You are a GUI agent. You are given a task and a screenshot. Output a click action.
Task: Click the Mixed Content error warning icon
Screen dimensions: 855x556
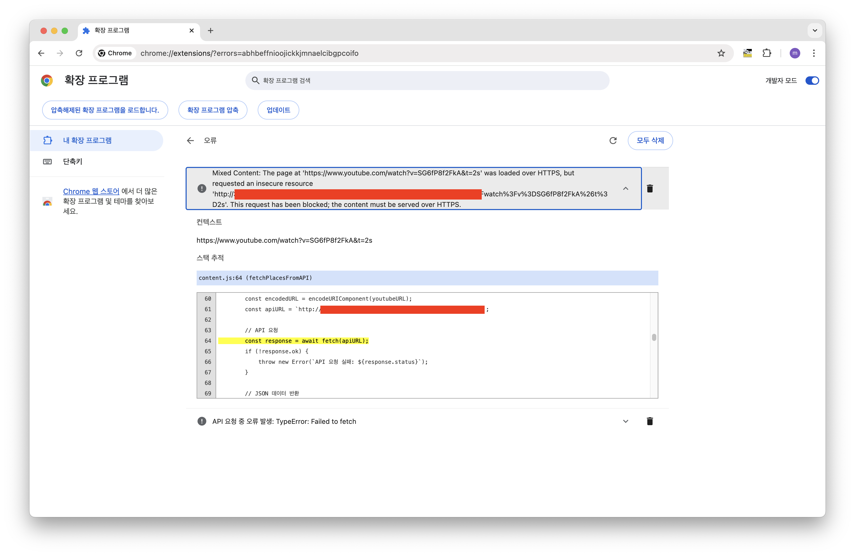(x=202, y=188)
